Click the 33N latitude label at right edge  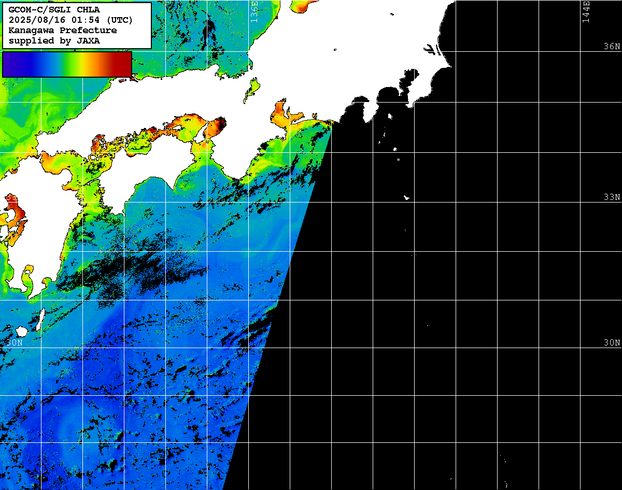point(612,197)
